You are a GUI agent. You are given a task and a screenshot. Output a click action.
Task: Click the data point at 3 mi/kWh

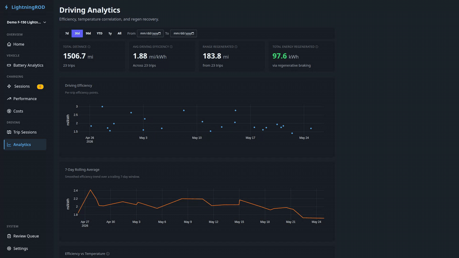click(102, 106)
